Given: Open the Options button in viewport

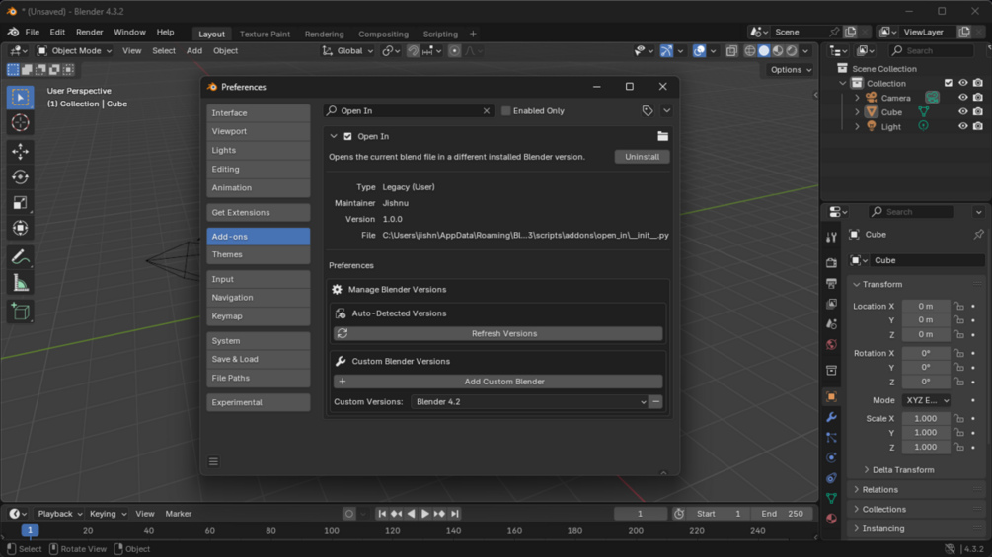Looking at the screenshot, I should (x=791, y=69).
